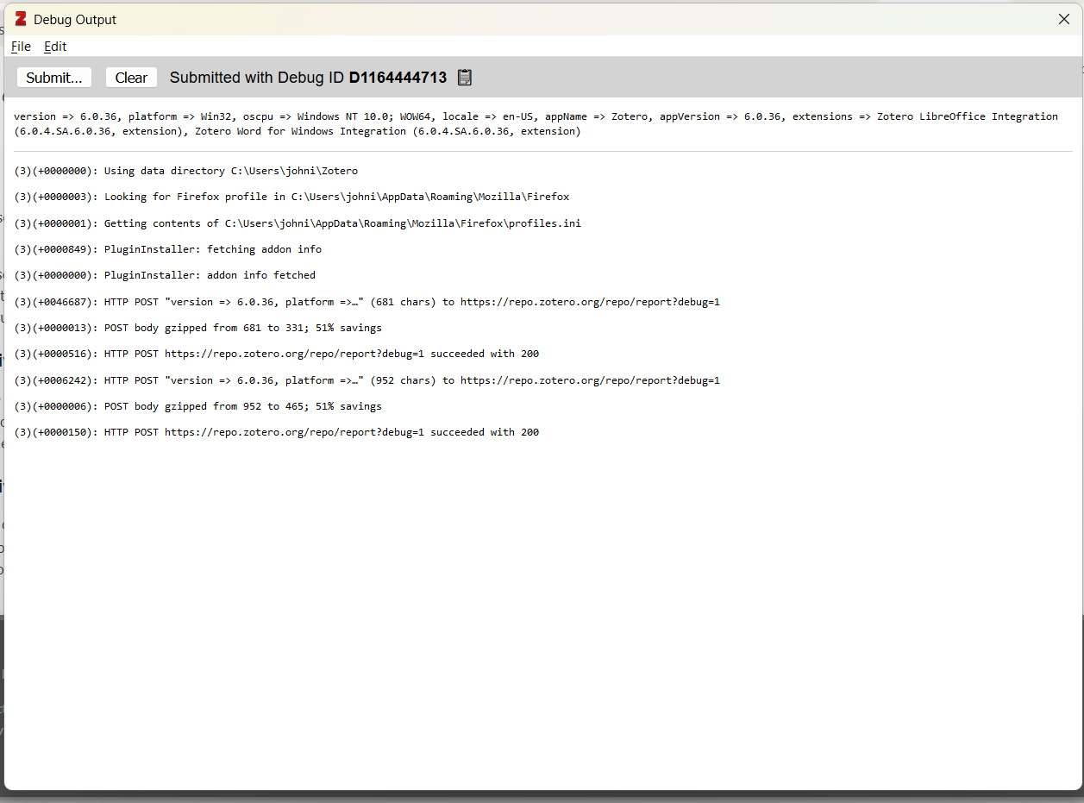Click the Submit... button
The width and height of the screenshot is (1084, 803).
point(54,78)
